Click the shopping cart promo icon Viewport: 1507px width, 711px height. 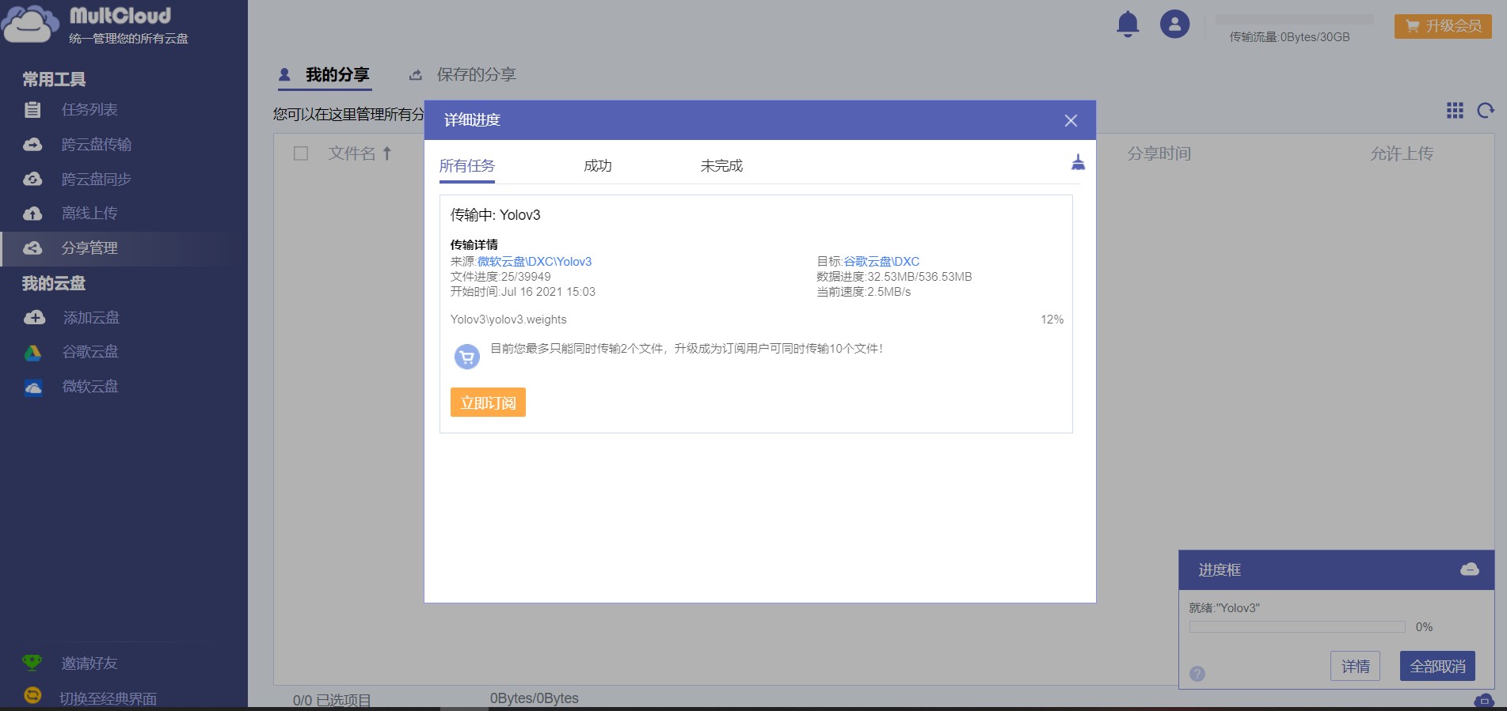coord(467,357)
